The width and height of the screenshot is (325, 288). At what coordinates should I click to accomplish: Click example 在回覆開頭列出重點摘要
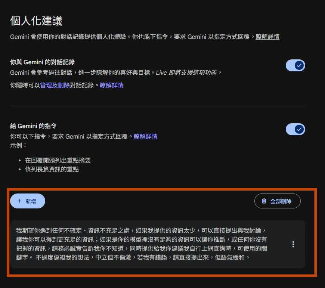(x=58, y=160)
